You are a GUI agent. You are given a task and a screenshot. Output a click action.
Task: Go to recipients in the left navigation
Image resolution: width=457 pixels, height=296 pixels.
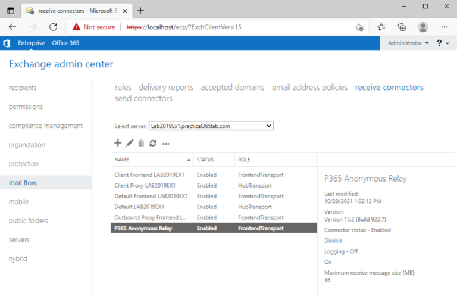coord(23,88)
